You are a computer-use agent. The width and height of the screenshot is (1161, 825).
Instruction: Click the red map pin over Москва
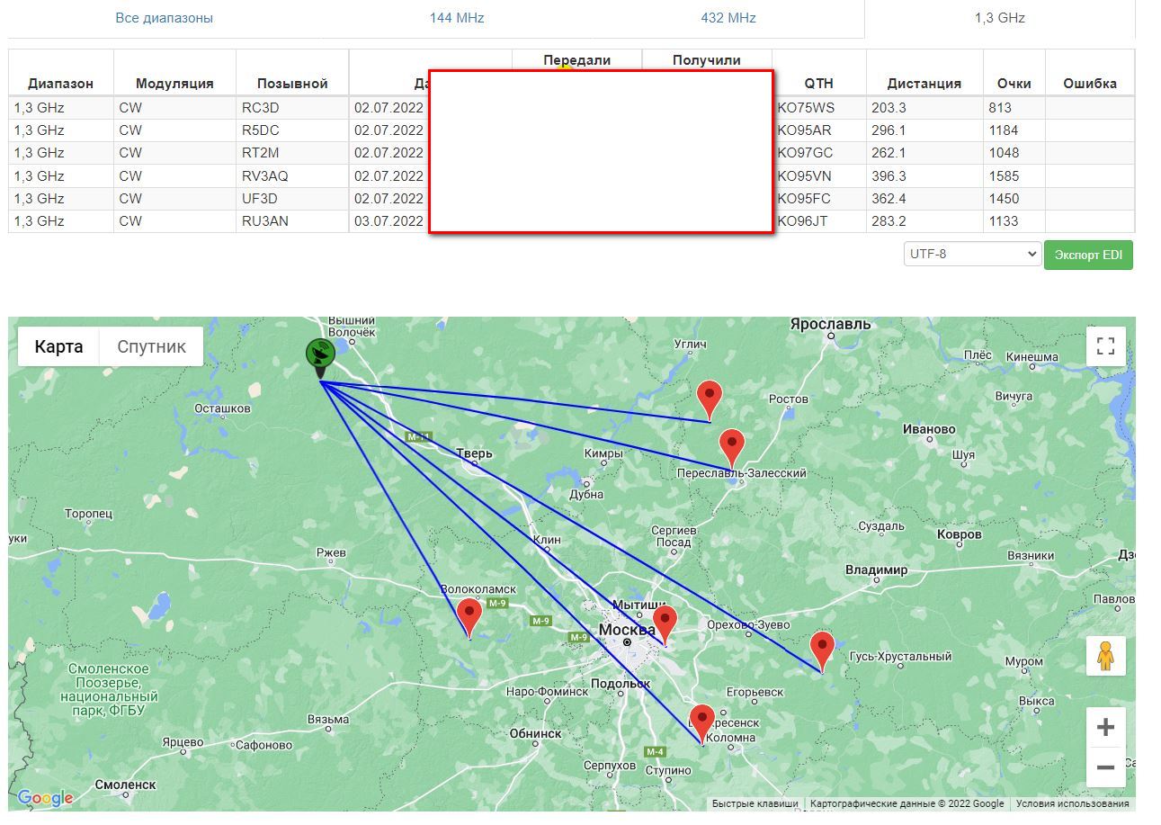coord(665,622)
